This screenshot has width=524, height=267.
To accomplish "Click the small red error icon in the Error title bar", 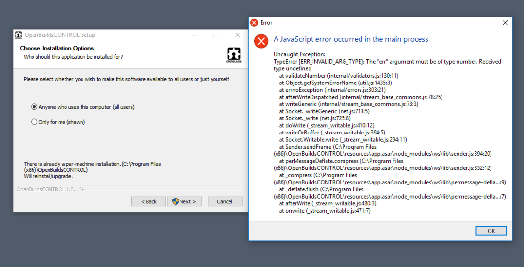I will pyautogui.click(x=254, y=23).
